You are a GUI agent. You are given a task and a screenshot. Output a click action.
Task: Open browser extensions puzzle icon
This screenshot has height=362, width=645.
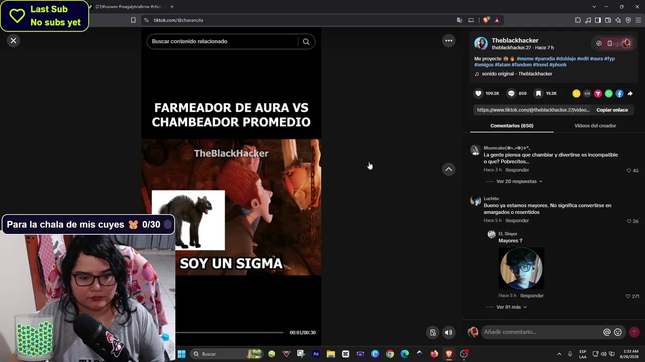pos(577,20)
